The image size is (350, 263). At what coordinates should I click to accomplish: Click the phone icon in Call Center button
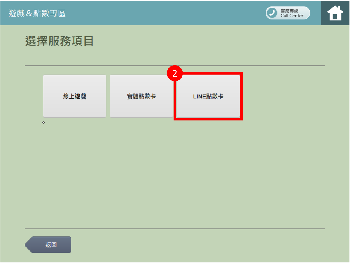(272, 13)
